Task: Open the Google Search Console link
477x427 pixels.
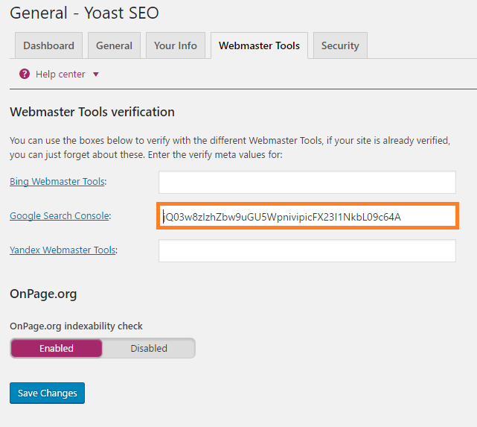Action: coord(60,215)
